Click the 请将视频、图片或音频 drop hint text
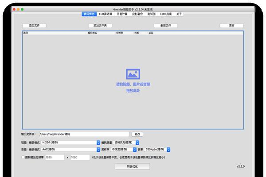 coord(133,84)
